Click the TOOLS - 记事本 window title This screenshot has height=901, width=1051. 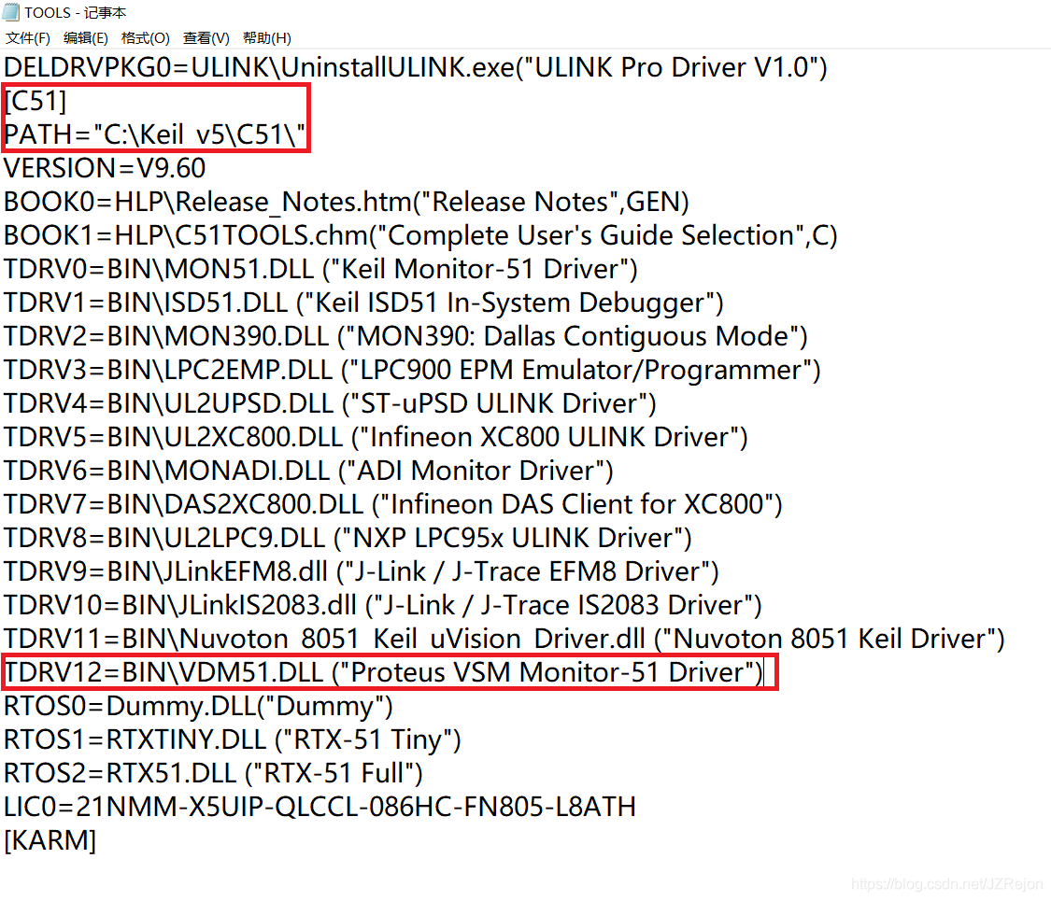point(75,13)
